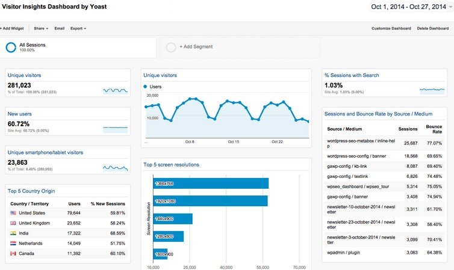Click the New users widget title
The image size is (454, 270).
(x=20, y=114)
